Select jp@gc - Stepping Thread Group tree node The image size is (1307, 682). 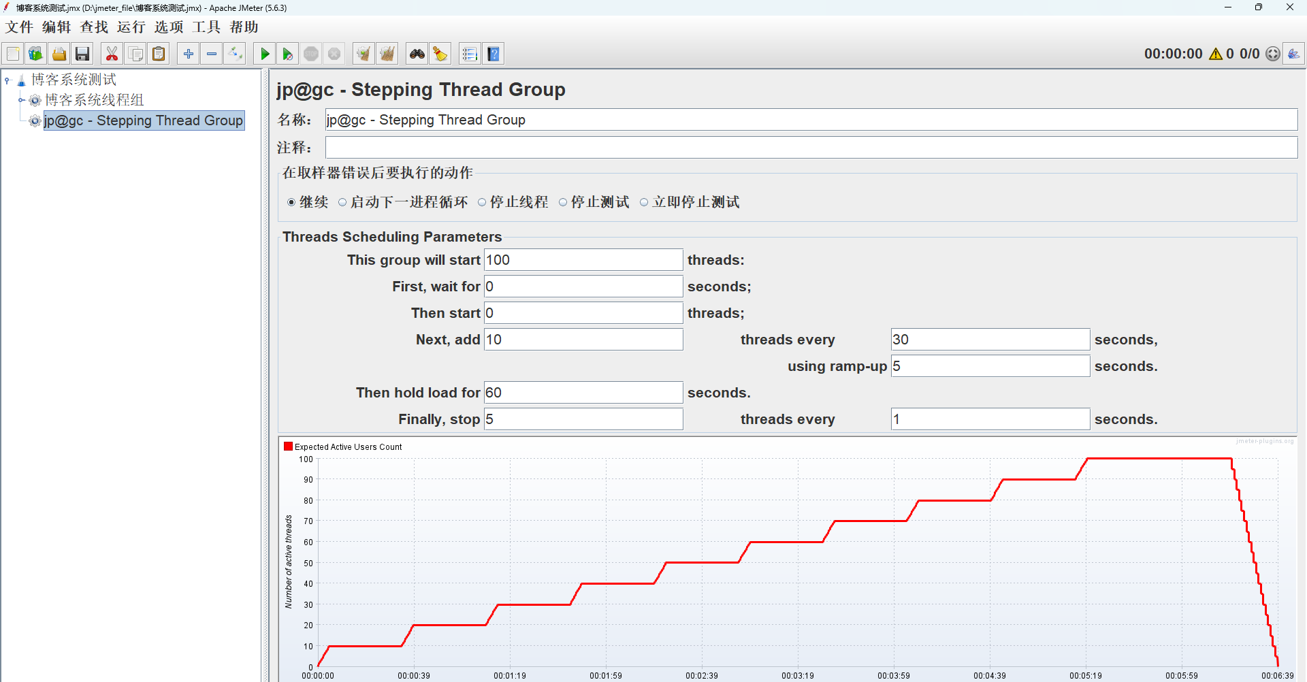click(144, 120)
